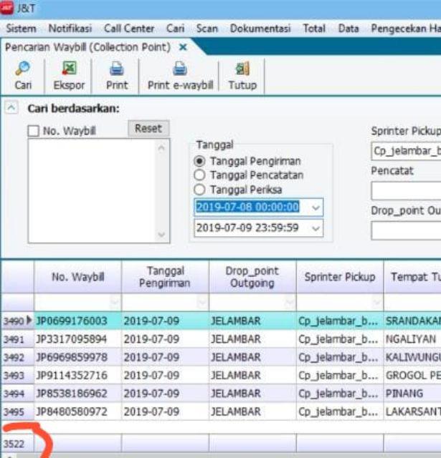Click the Sprinter Pickup input field
This screenshot has height=458, width=441.
405,152
